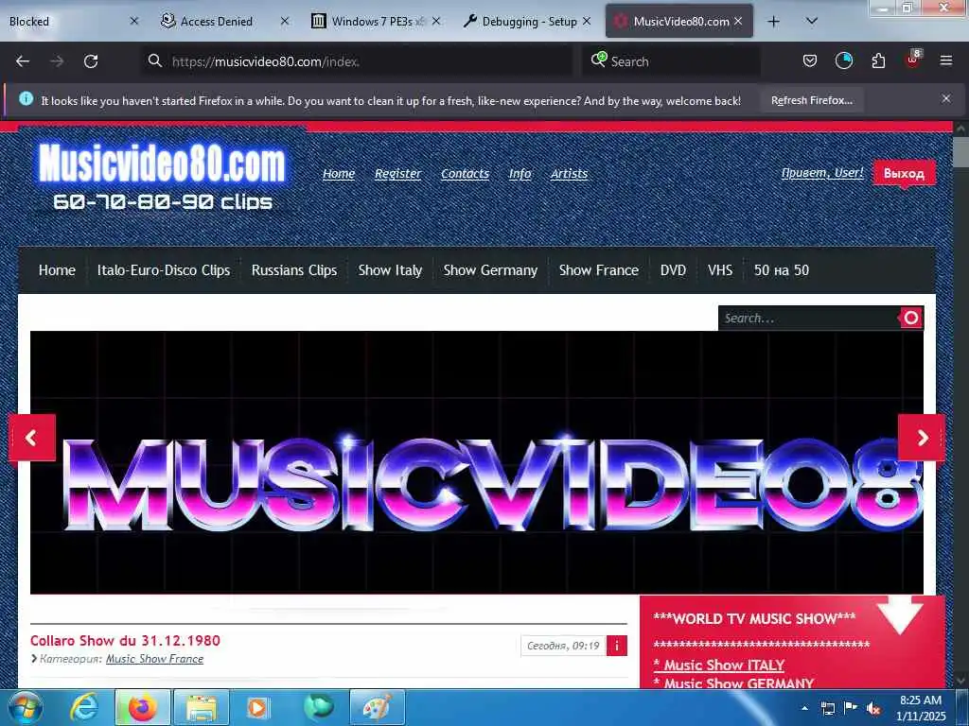Switch to the Access Denied tab
Image resolution: width=969 pixels, height=726 pixels.
216,22
